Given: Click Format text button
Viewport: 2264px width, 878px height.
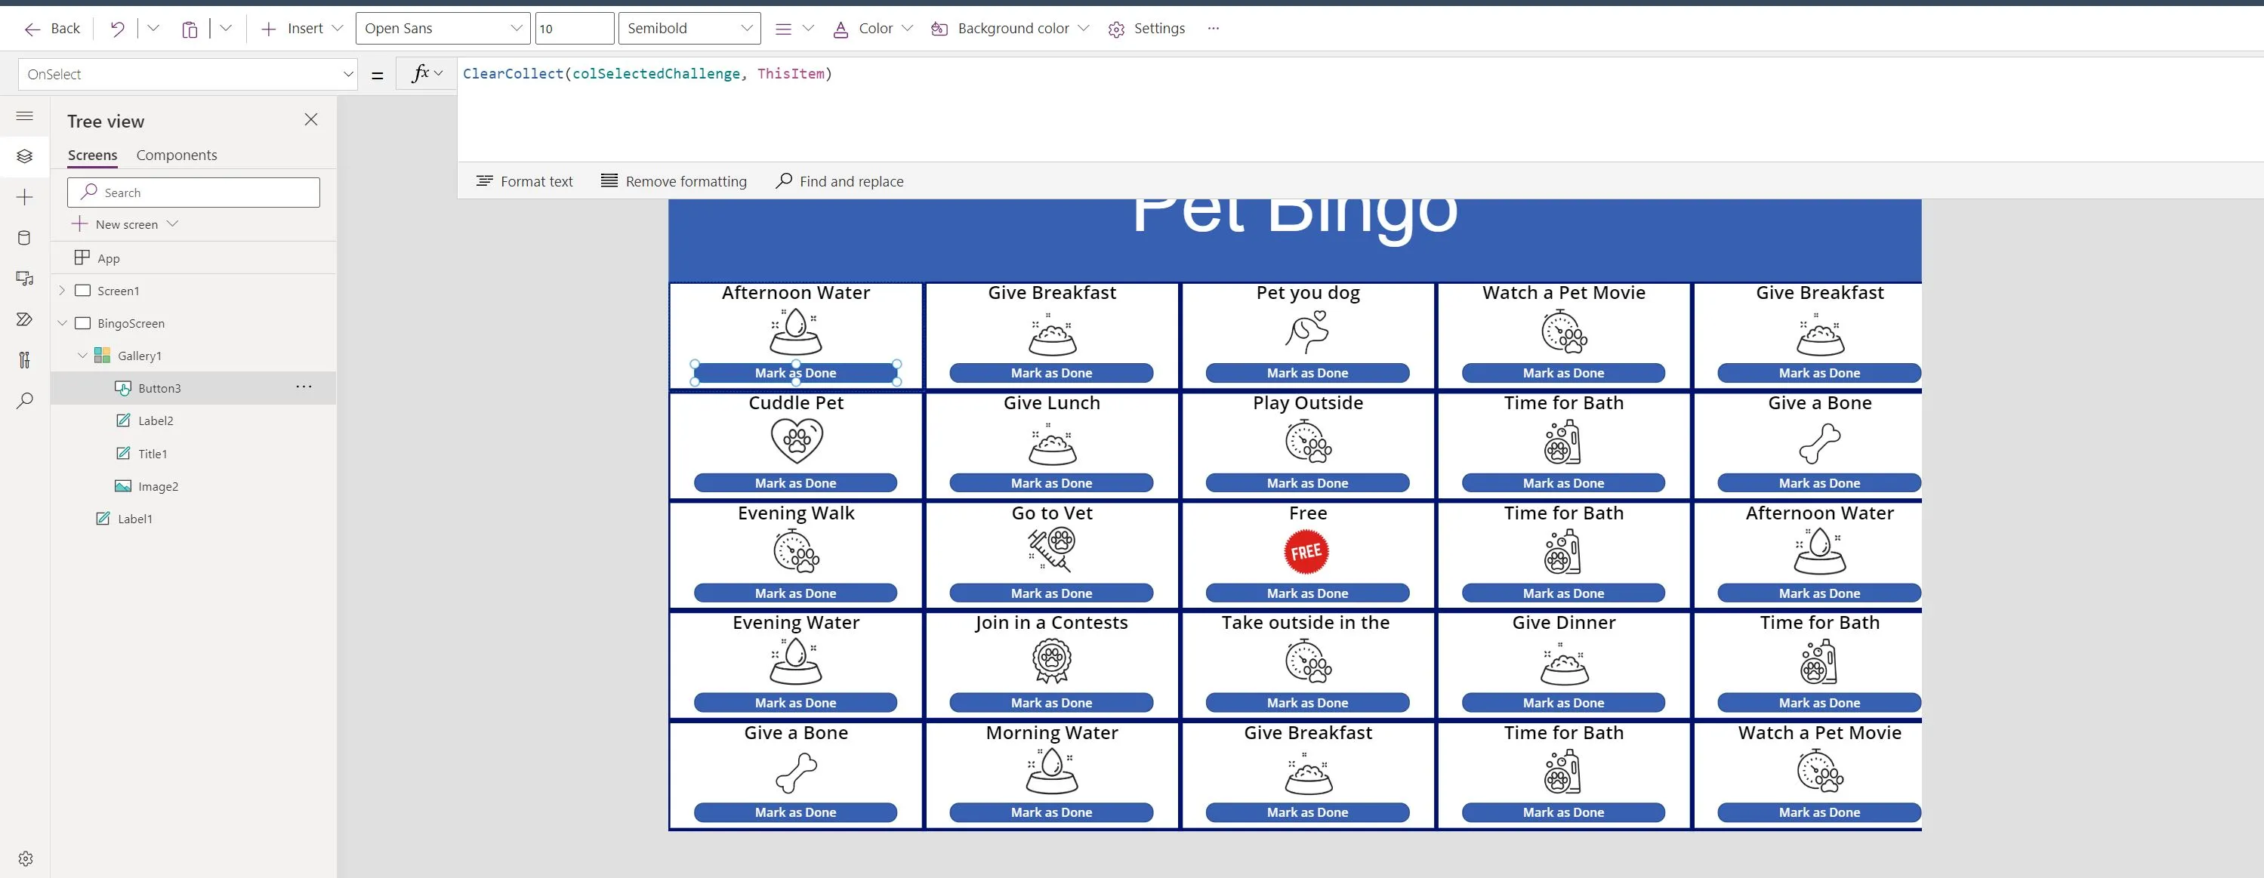Looking at the screenshot, I should point(525,181).
